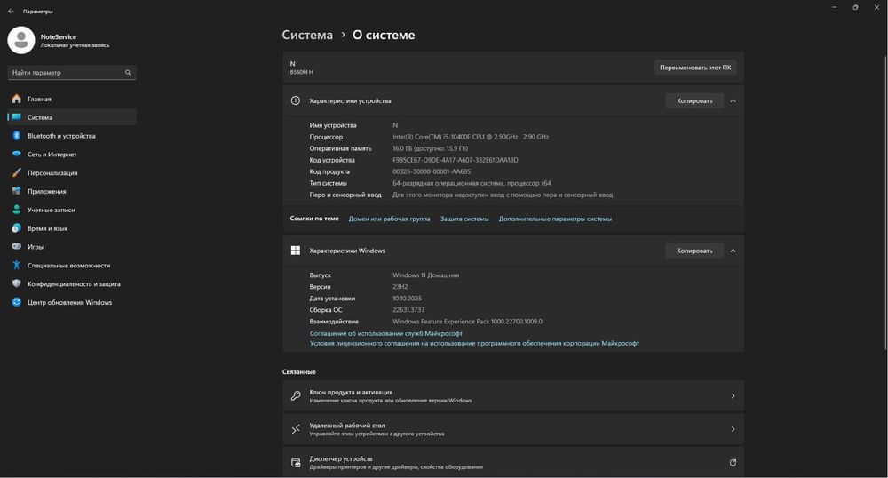Viewport: 888px width, 478px height.
Task: Open the Главная home icon
Action: [x=16, y=99]
